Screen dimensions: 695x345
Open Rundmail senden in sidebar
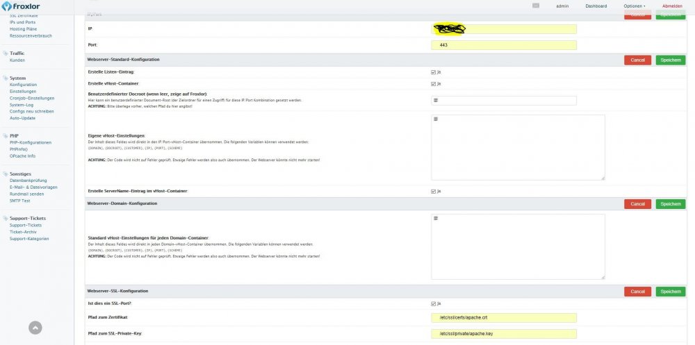click(x=26, y=194)
